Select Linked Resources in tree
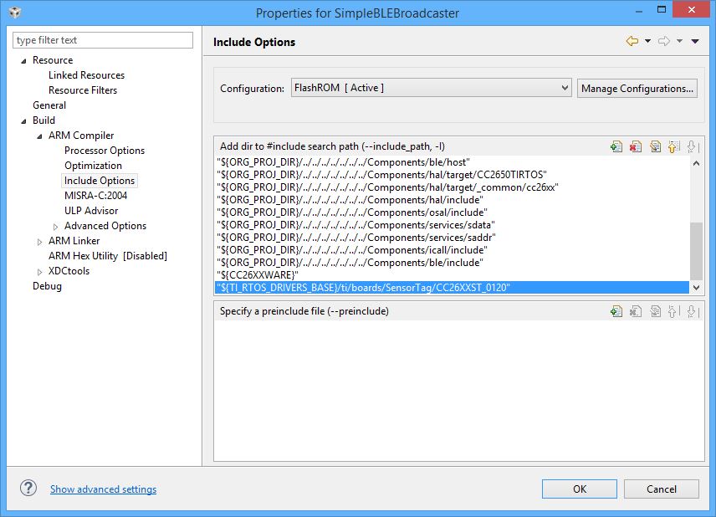This screenshot has width=716, height=517. (86, 75)
